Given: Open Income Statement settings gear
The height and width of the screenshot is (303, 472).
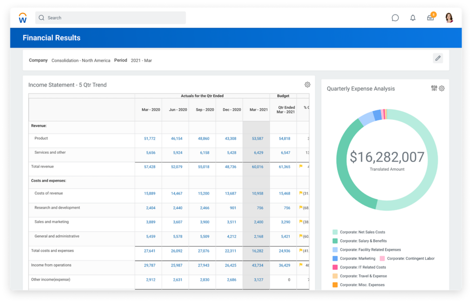Looking at the screenshot, I should click(307, 85).
